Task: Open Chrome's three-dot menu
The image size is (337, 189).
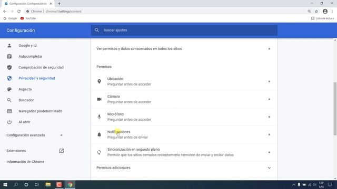Action: point(332,12)
